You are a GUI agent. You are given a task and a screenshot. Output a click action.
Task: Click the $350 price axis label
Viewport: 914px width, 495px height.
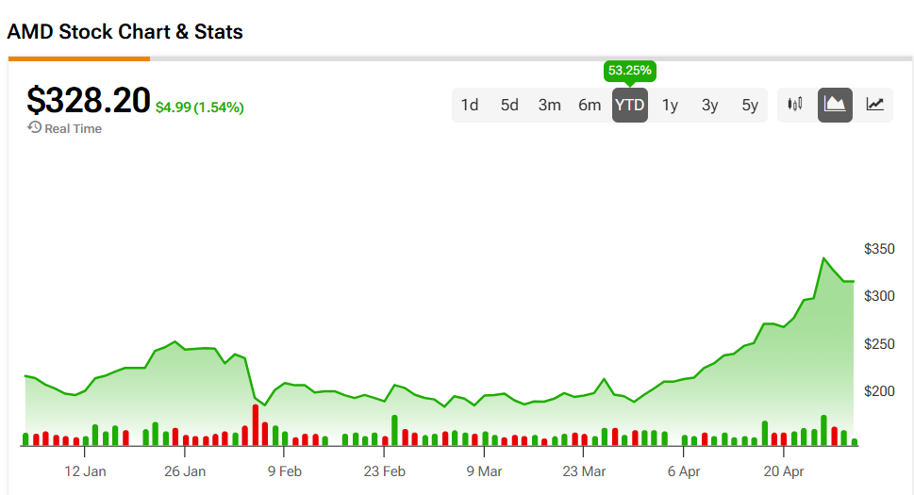tap(879, 249)
